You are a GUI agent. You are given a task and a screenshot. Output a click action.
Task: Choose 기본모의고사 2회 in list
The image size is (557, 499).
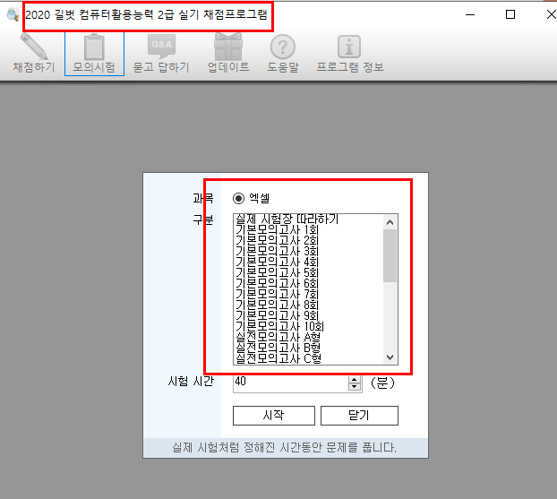[277, 240]
